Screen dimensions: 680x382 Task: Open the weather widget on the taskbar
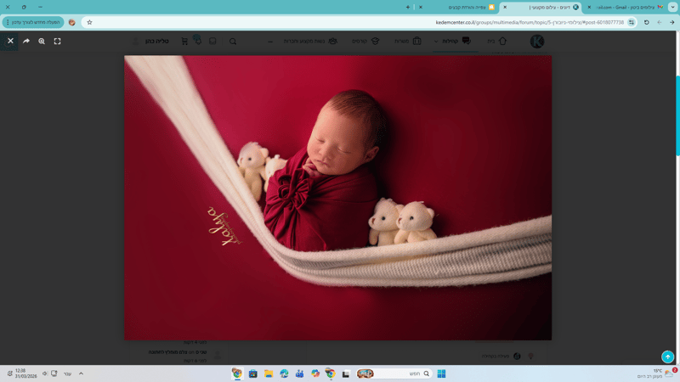[x=657, y=374]
